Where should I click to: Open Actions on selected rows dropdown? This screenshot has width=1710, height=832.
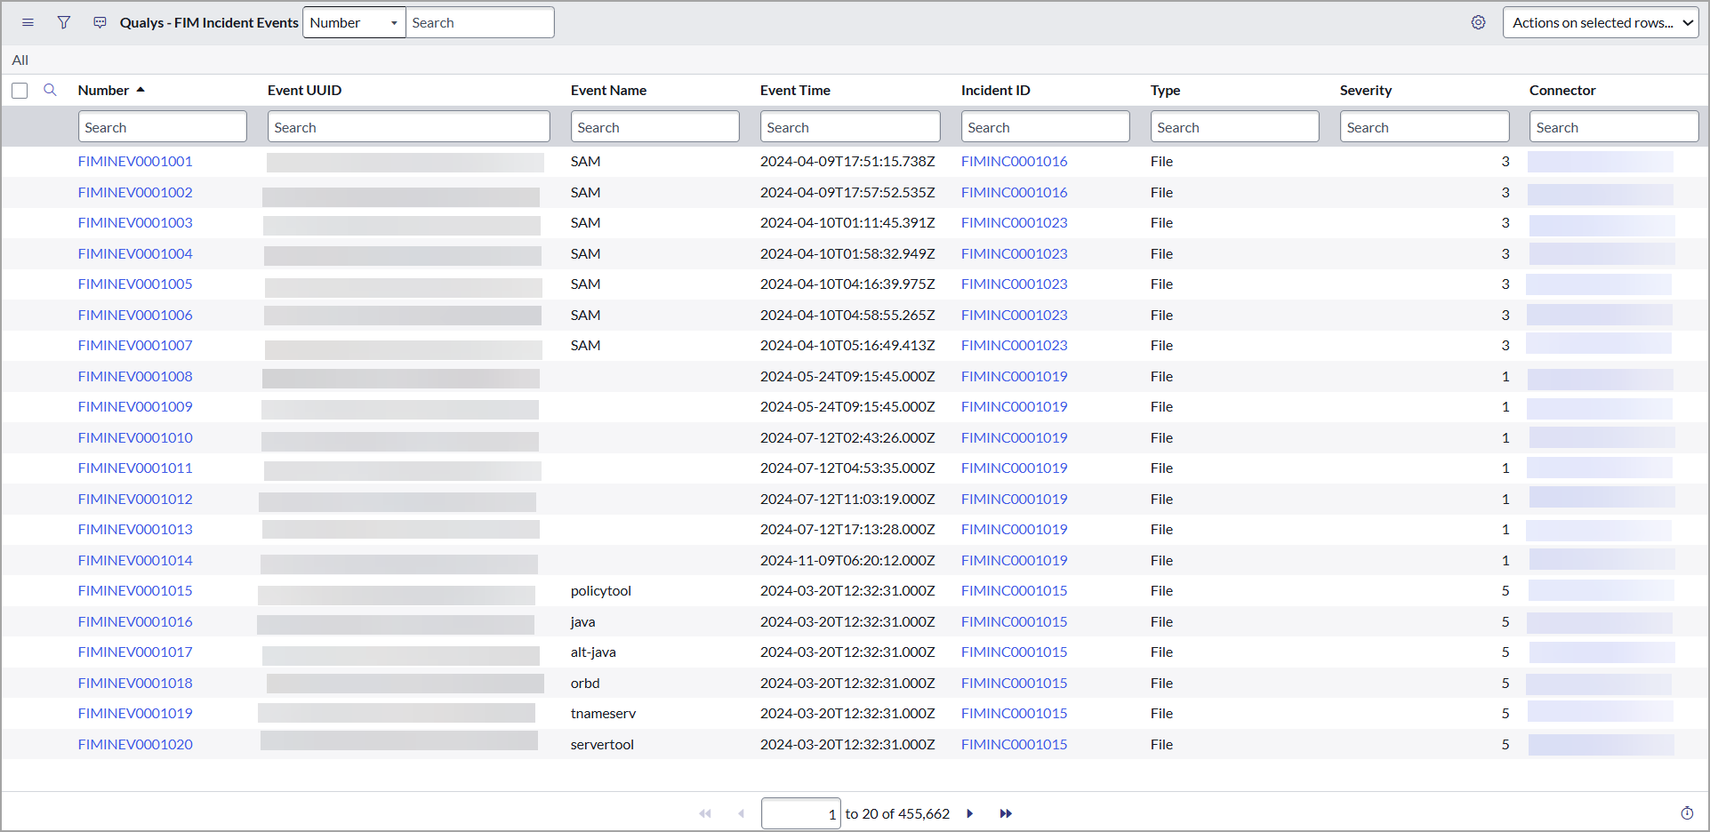[x=1600, y=23]
